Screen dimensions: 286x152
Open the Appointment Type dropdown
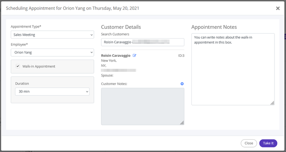point(52,35)
